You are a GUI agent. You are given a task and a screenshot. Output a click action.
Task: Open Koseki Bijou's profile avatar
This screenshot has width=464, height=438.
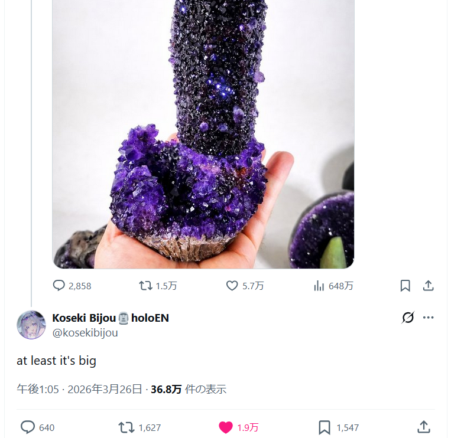pyautogui.click(x=31, y=325)
